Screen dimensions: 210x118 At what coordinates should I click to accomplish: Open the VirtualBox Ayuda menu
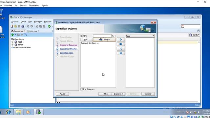point(45,6)
